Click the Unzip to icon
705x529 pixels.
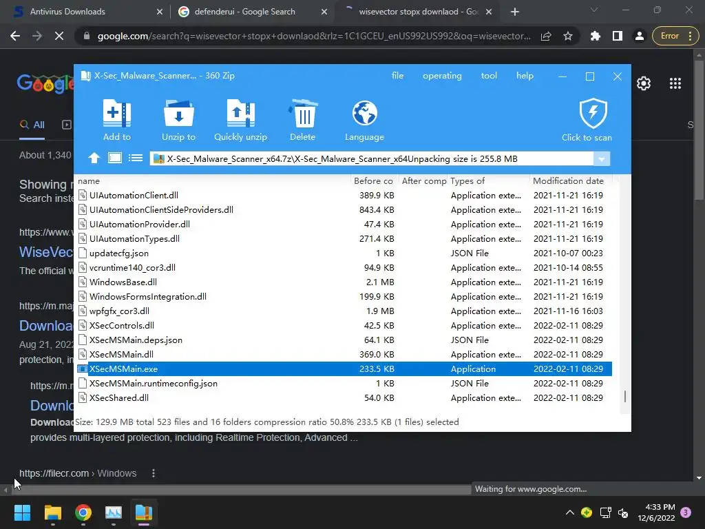[x=178, y=114]
